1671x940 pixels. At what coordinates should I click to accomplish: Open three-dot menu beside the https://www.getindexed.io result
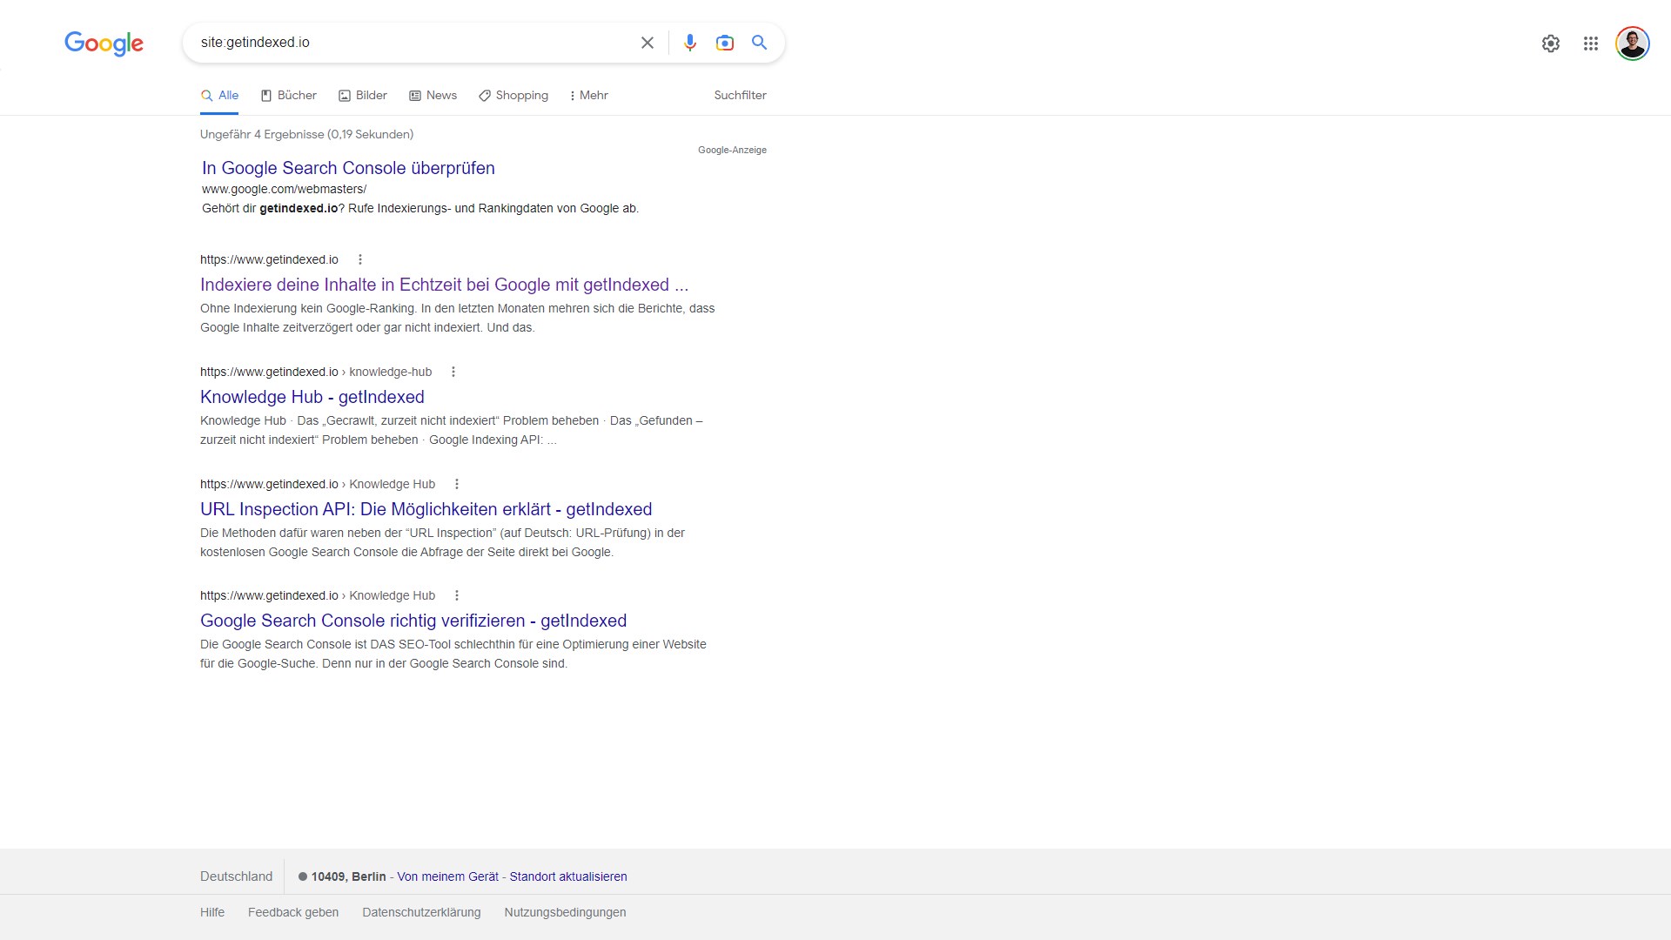[x=360, y=259]
